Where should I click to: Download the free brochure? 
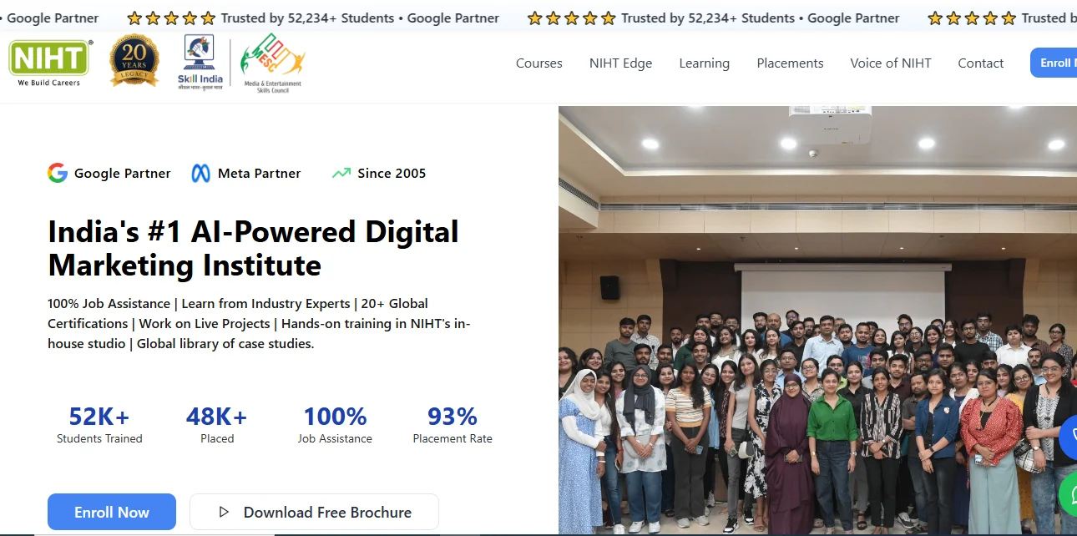(x=313, y=512)
